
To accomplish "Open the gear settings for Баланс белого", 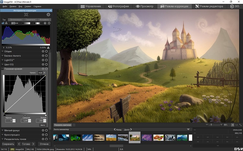I will click(43, 56).
